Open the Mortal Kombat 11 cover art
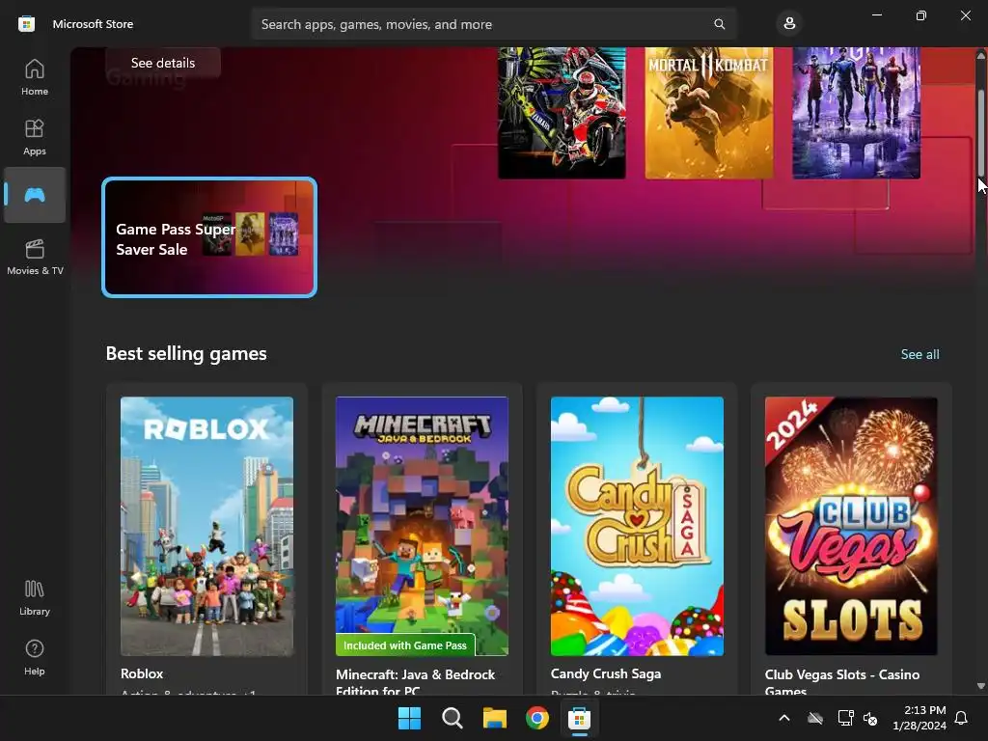Viewport: 988px width, 741px height. coord(709,113)
